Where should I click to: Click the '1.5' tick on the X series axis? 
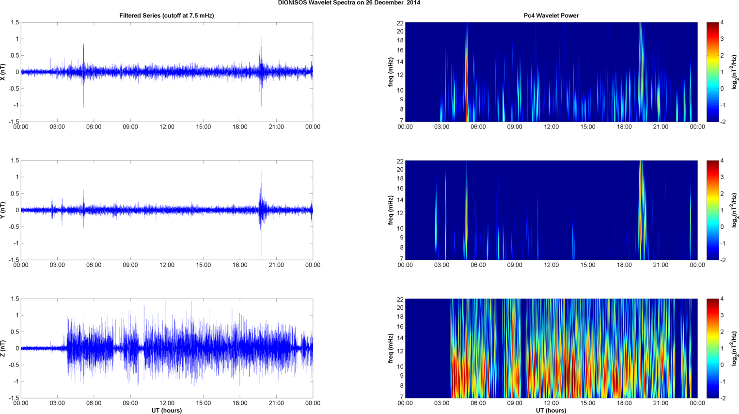click(15, 23)
